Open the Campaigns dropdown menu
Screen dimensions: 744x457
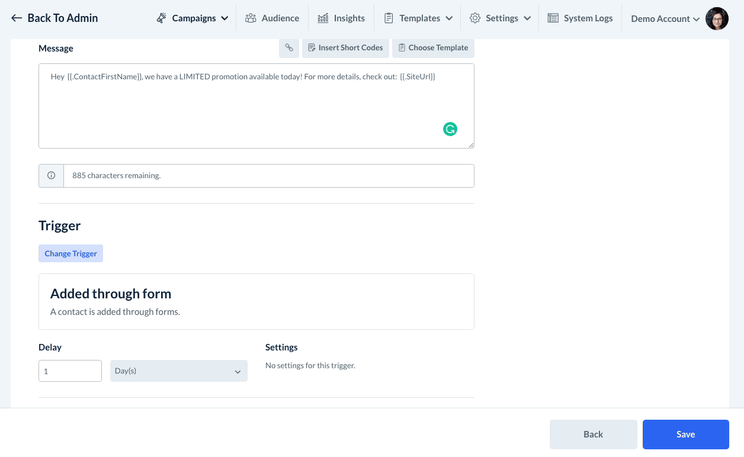(x=193, y=18)
